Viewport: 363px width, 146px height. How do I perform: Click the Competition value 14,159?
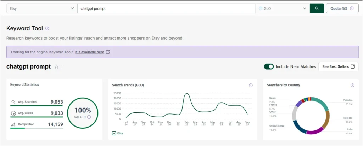click(x=55, y=124)
